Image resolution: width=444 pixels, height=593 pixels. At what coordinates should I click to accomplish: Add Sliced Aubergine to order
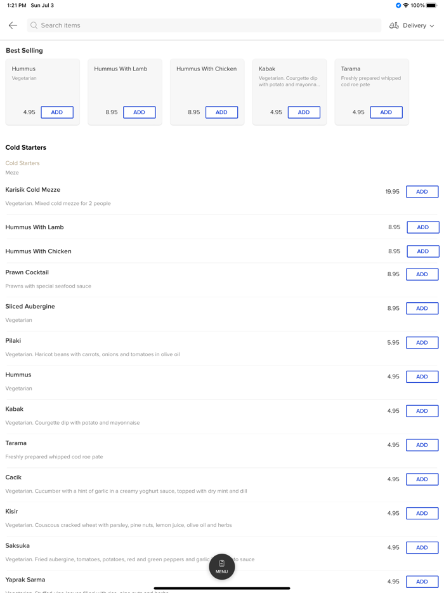pyautogui.click(x=422, y=309)
